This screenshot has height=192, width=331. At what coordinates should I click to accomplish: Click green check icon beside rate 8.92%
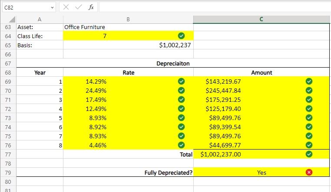click(181, 127)
